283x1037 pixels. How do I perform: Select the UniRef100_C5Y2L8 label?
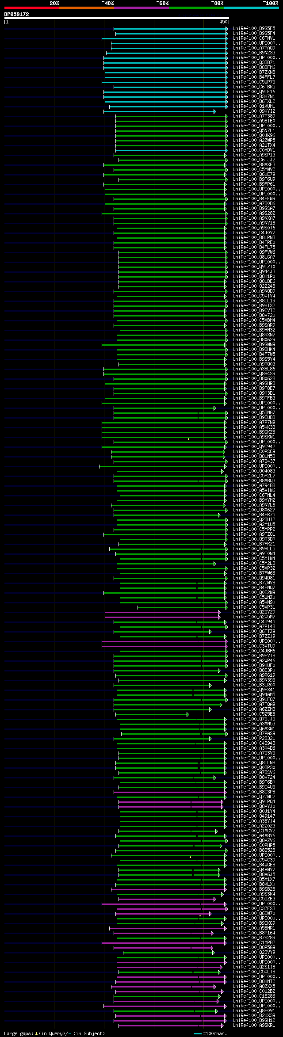coord(254,563)
